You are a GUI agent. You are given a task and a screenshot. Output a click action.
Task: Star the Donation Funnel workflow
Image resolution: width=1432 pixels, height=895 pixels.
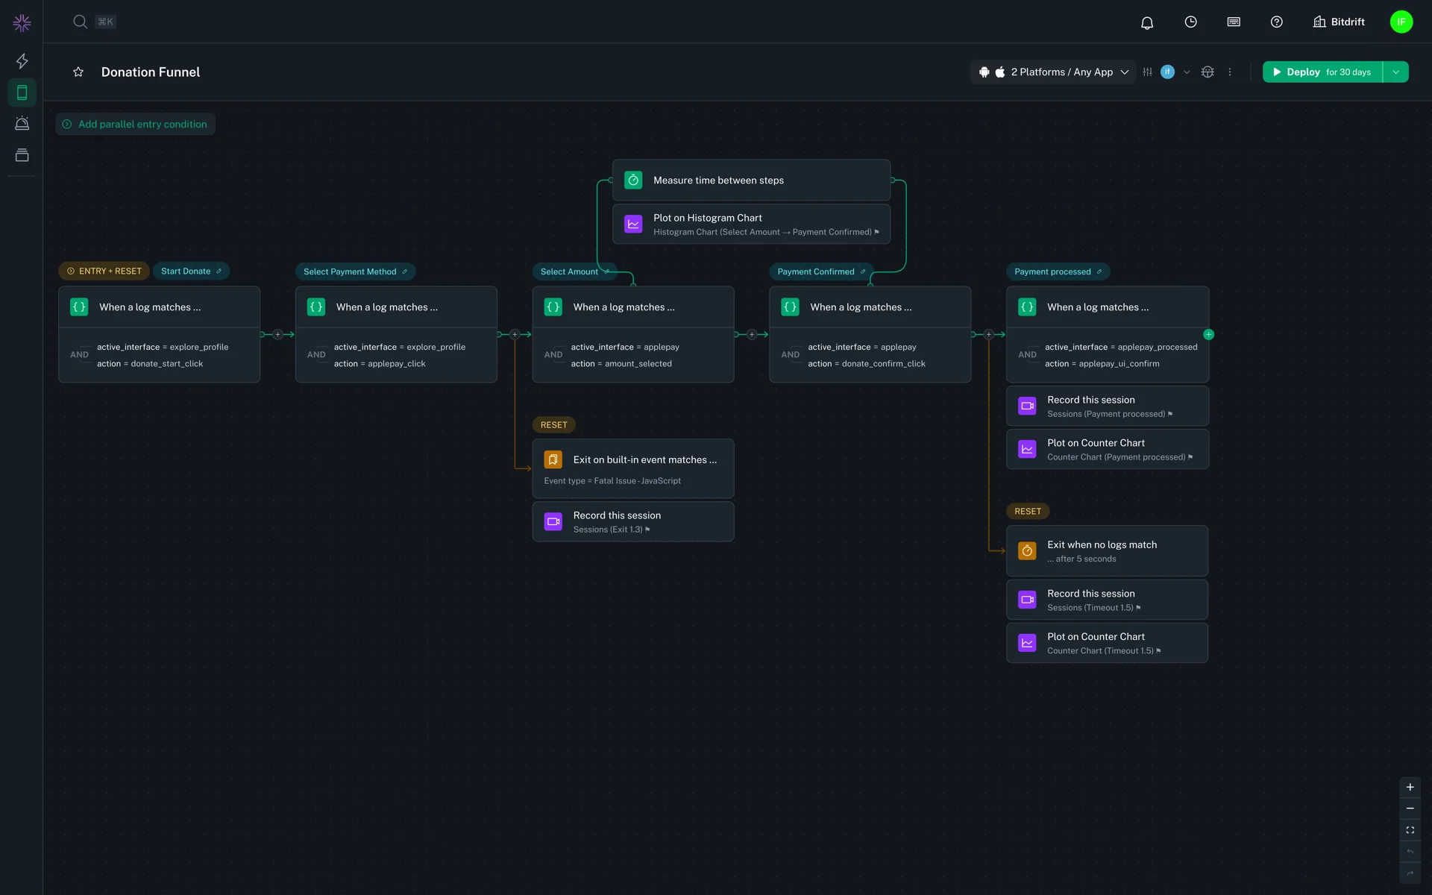[78, 72]
